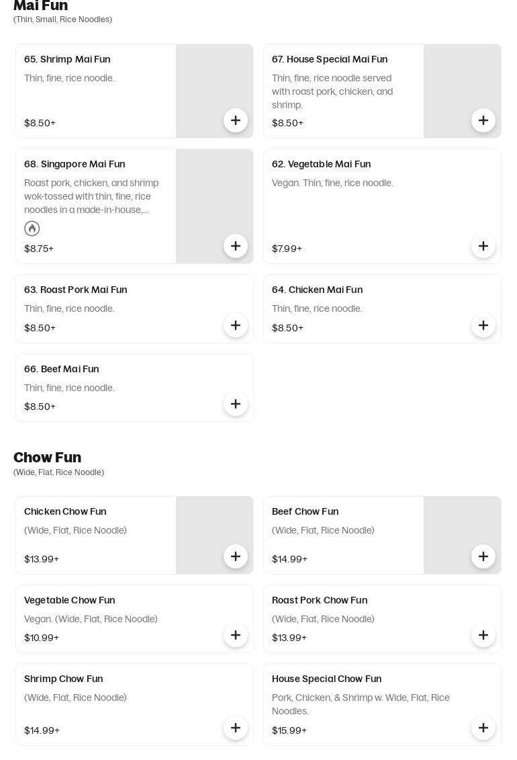Open Singapore Mai Fun truncated description
The image size is (517, 760).
coord(92,196)
